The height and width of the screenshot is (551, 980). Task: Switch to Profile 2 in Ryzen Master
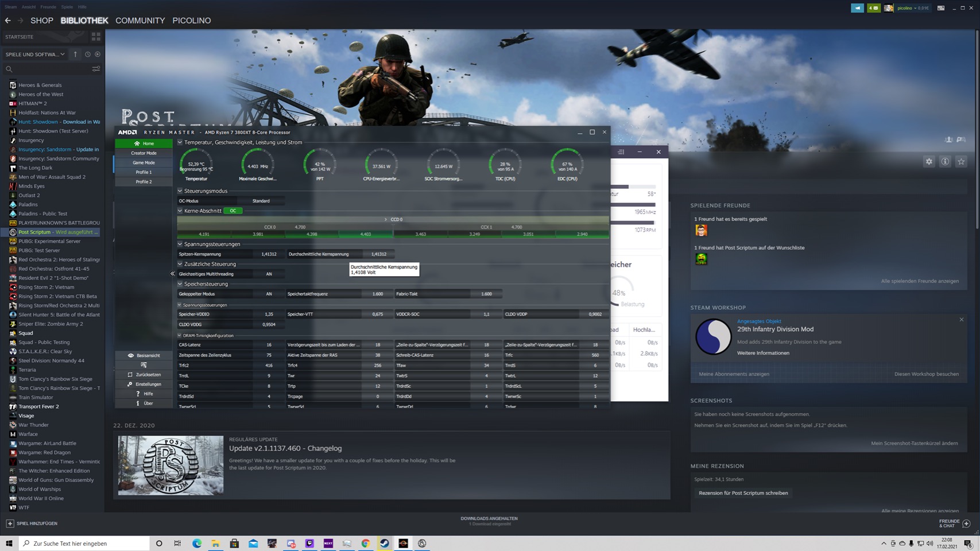(x=144, y=182)
